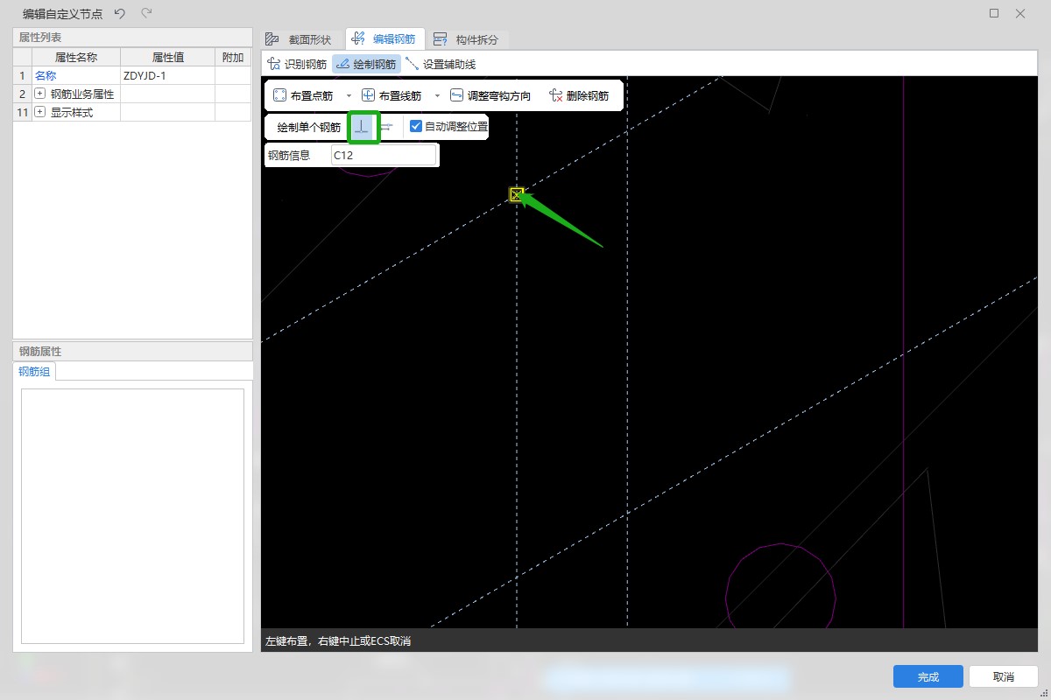Click the undo arrow in title bar
This screenshot has width=1051, height=700.
tap(120, 13)
